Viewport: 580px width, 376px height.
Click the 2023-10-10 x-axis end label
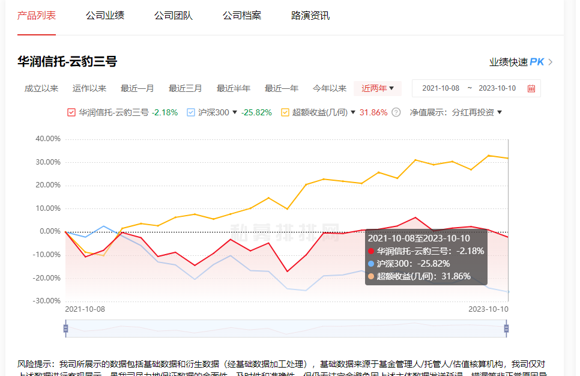(x=488, y=309)
